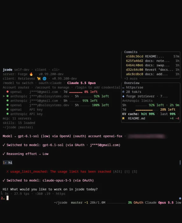The width and height of the screenshot is (182, 223).
Task: Click 'Anthropic limits' heading
Action: [x=137, y=101]
